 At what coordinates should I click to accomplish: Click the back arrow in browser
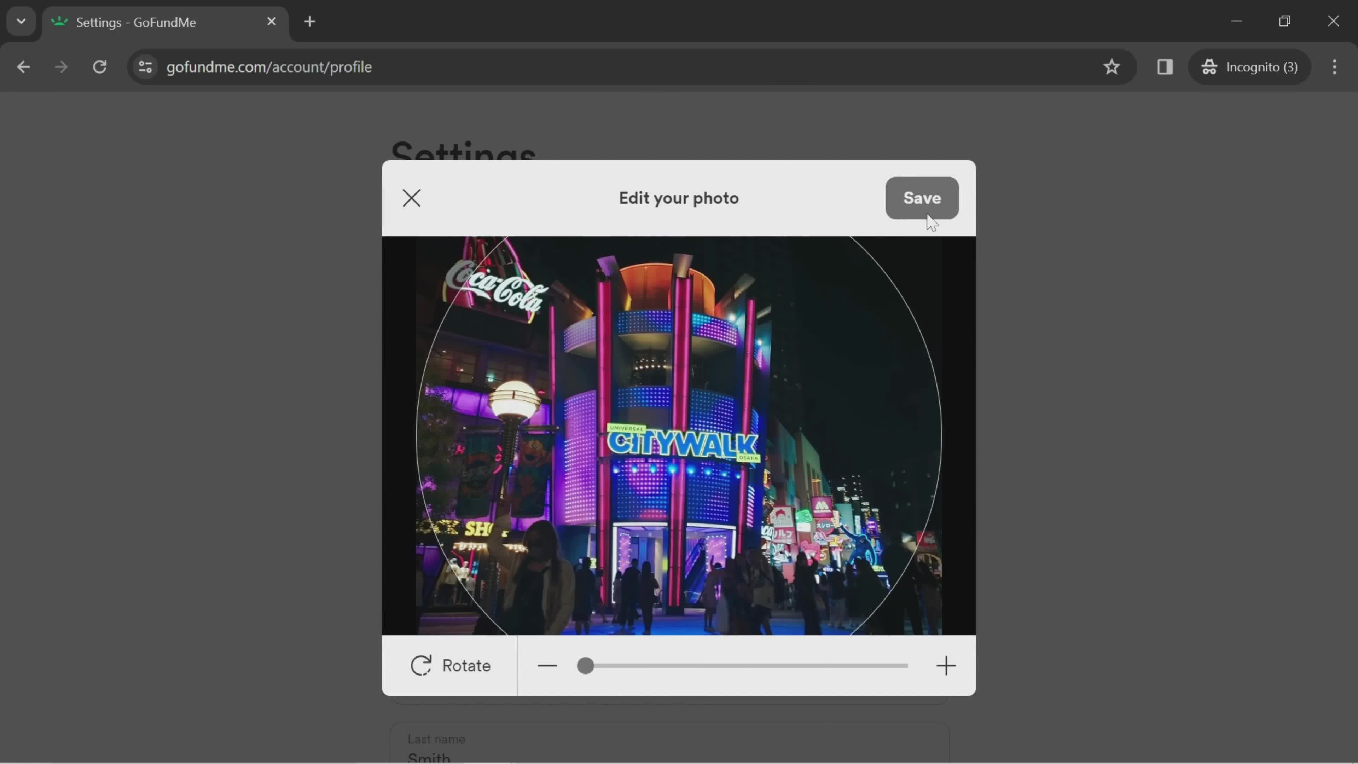pos(23,66)
